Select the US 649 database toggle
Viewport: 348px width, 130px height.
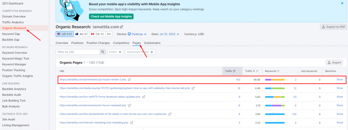coord(64,34)
